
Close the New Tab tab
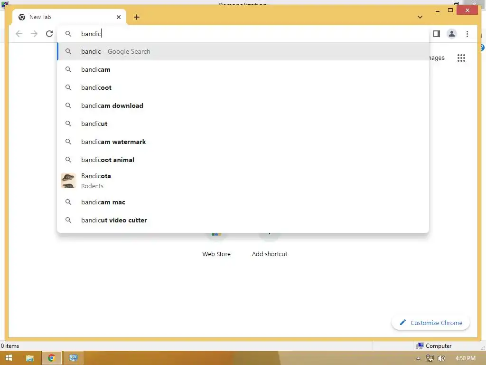[x=118, y=17]
